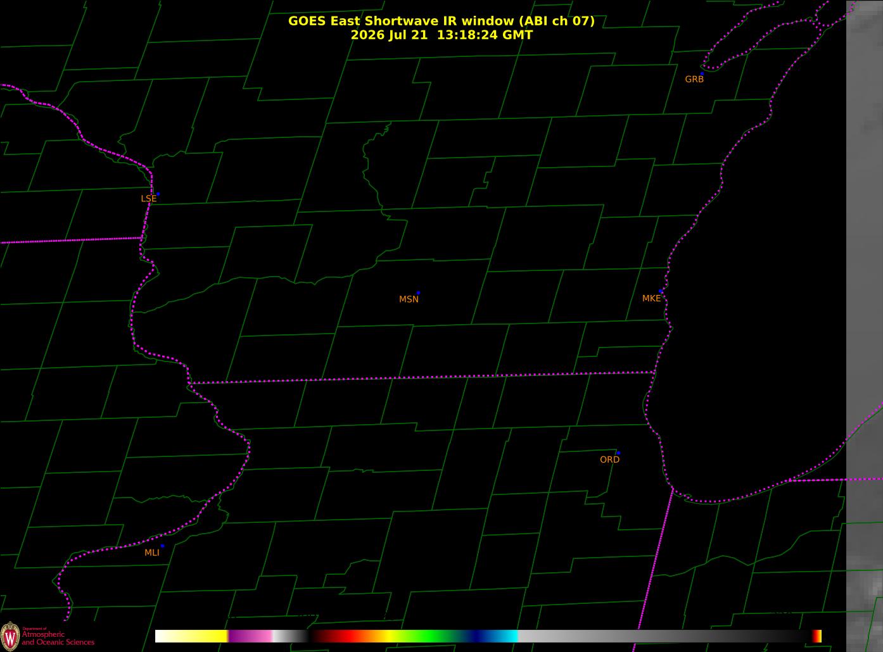Click the blue station dot at LSE
Image resolution: width=883 pixels, height=652 pixels.
point(158,194)
